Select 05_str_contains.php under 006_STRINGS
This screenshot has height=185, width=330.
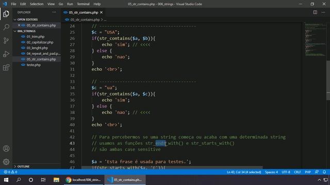point(41,59)
